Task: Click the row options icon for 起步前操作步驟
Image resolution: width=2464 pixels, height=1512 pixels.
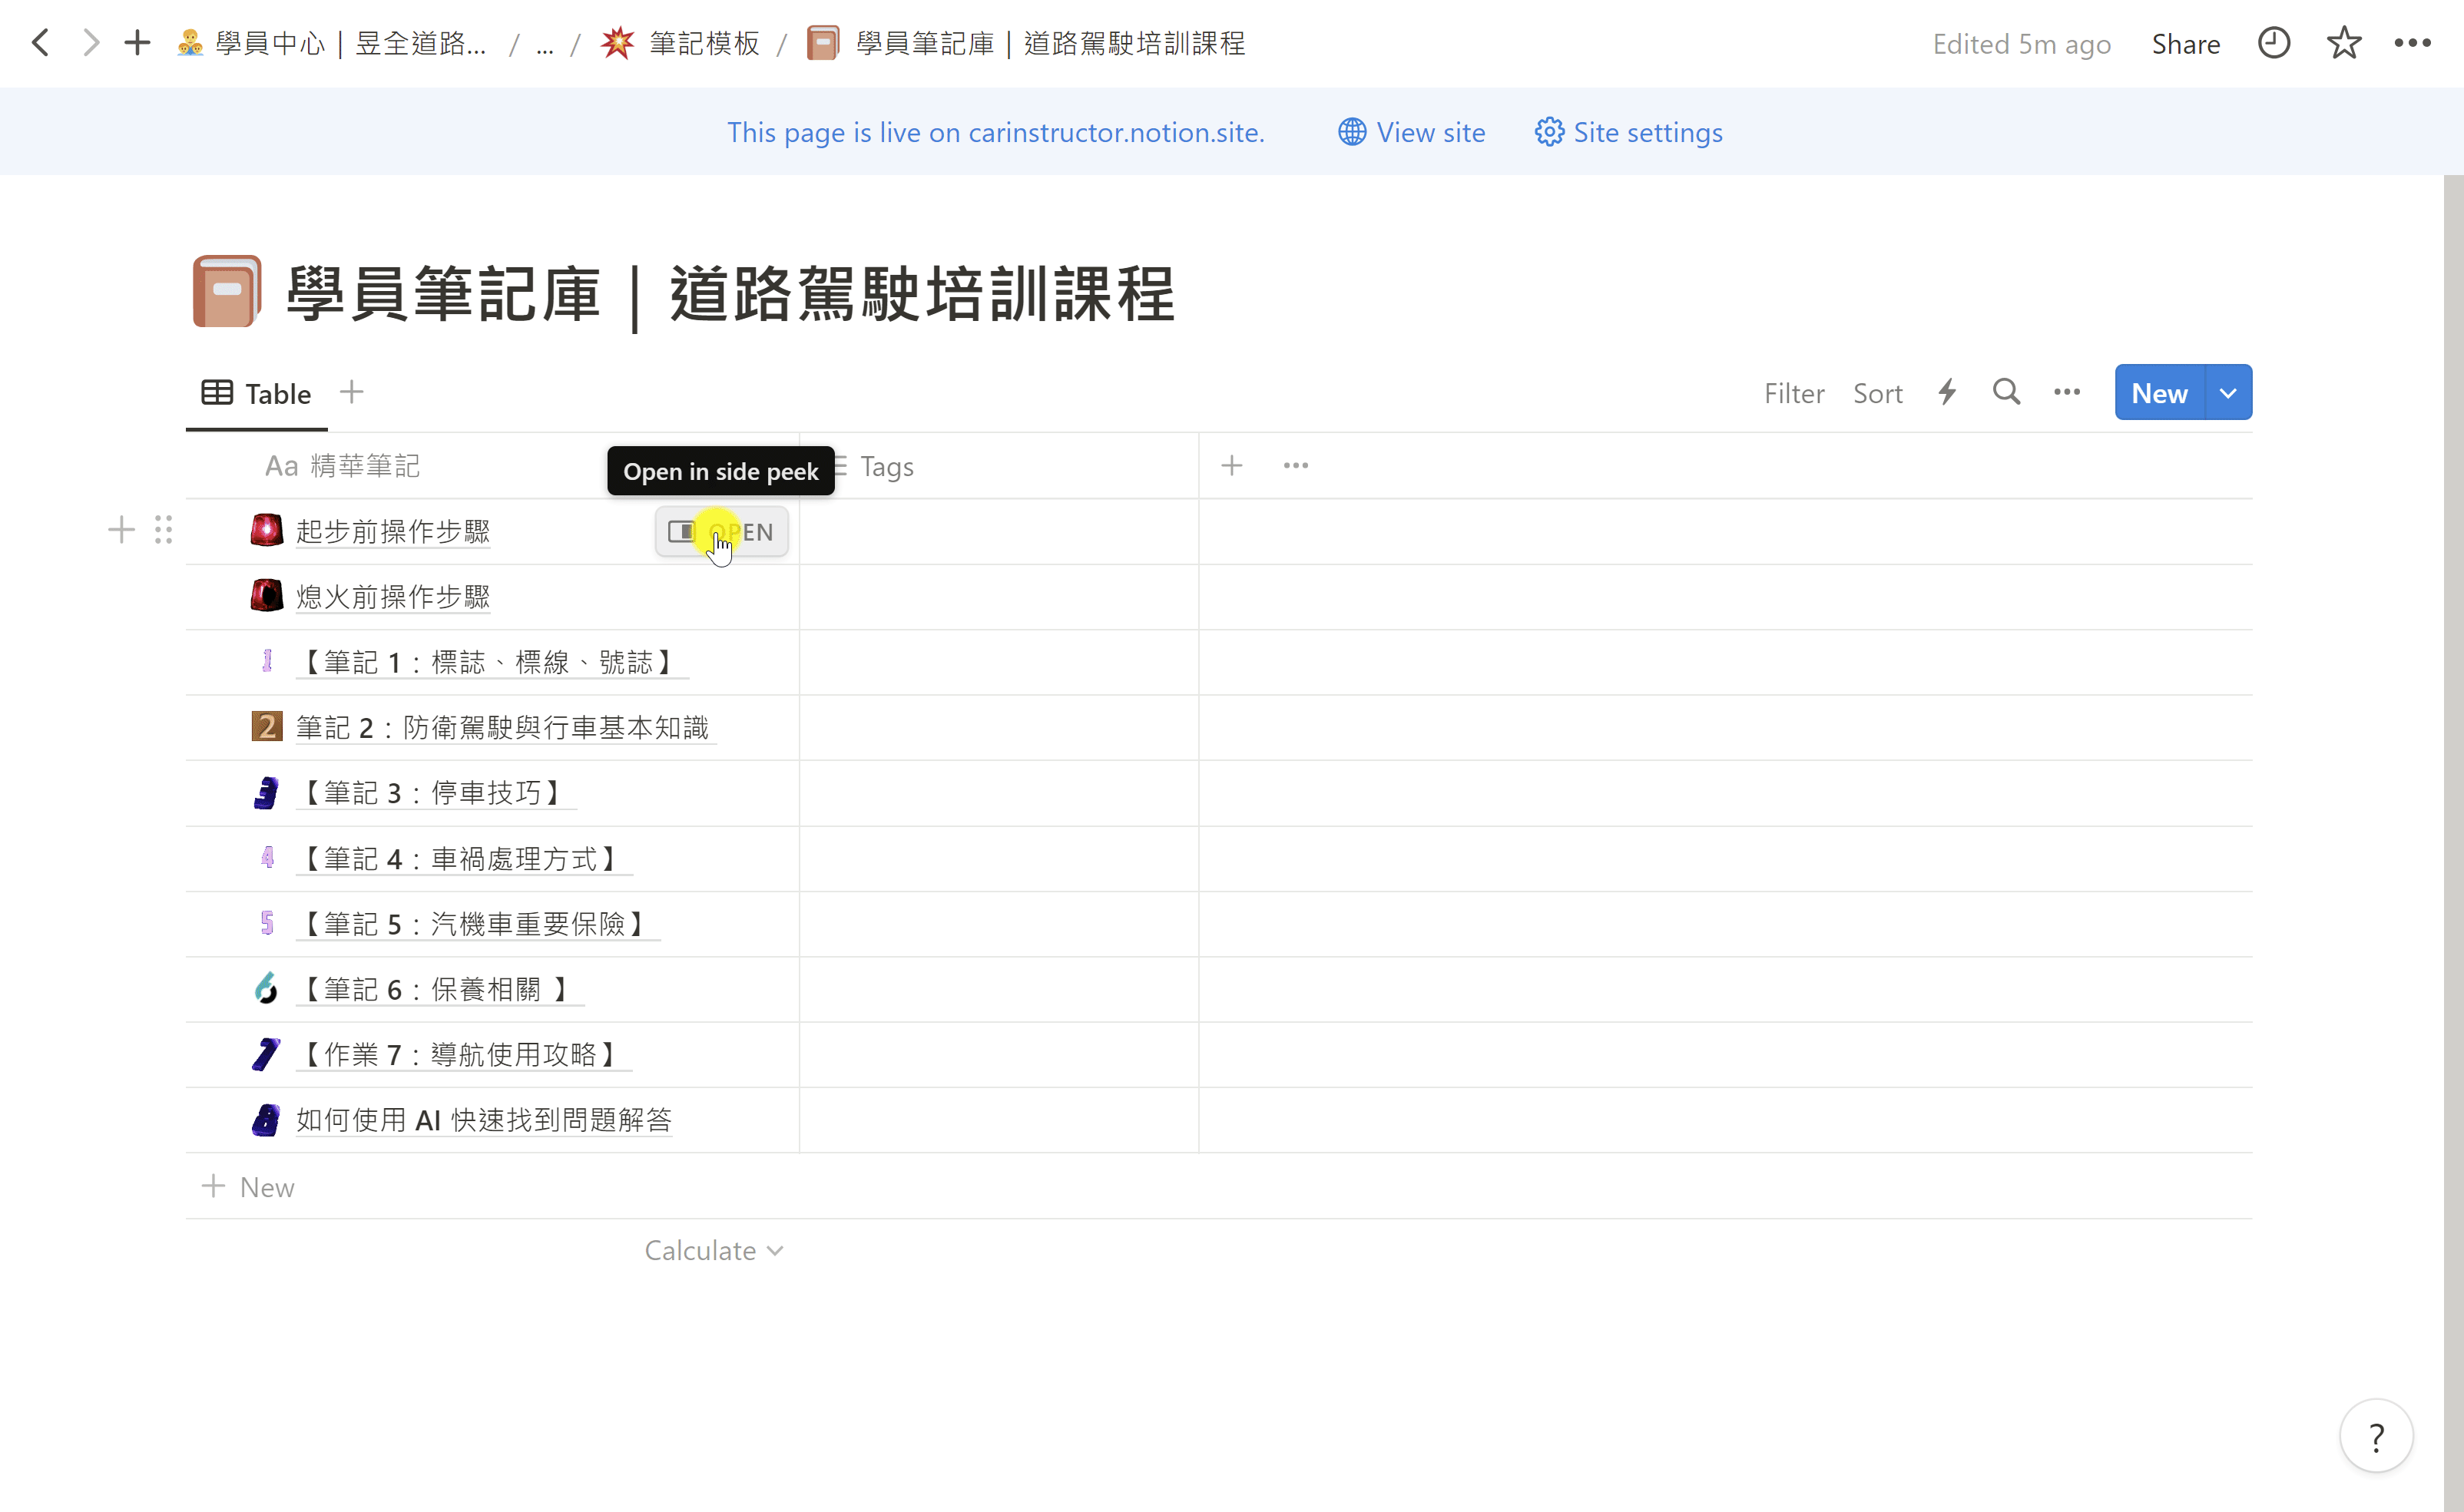Action: pyautogui.click(x=164, y=530)
